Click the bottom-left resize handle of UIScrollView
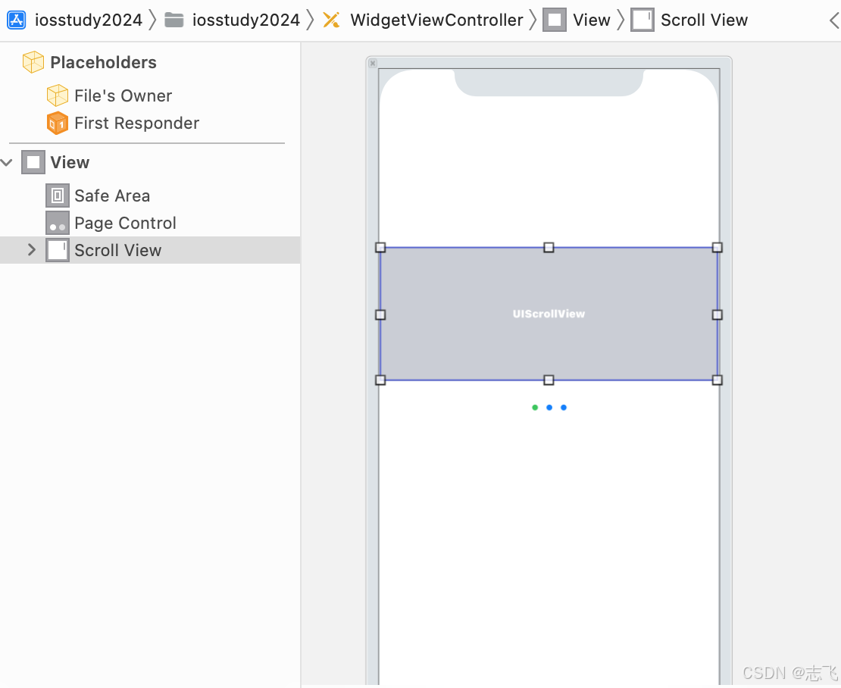This screenshot has width=841, height=688. (380, 380)
